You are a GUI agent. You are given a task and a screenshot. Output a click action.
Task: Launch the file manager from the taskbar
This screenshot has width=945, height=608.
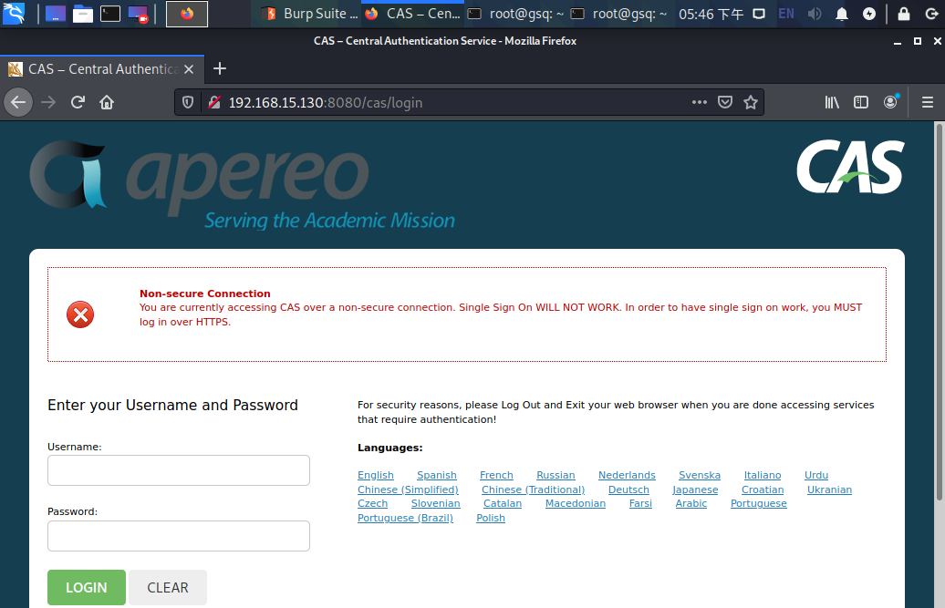click(x=82, y=14)
